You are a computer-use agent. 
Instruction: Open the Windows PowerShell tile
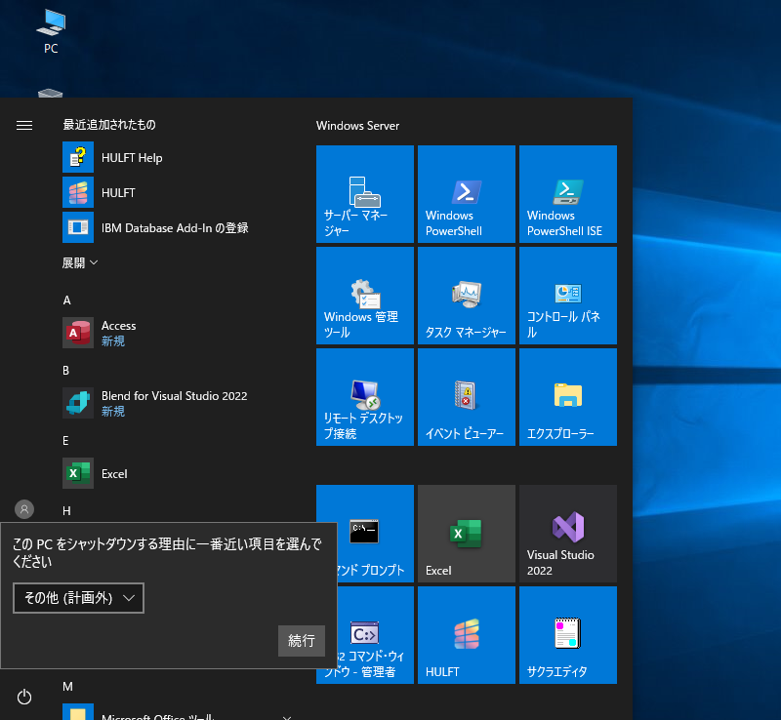coord(467,194)
